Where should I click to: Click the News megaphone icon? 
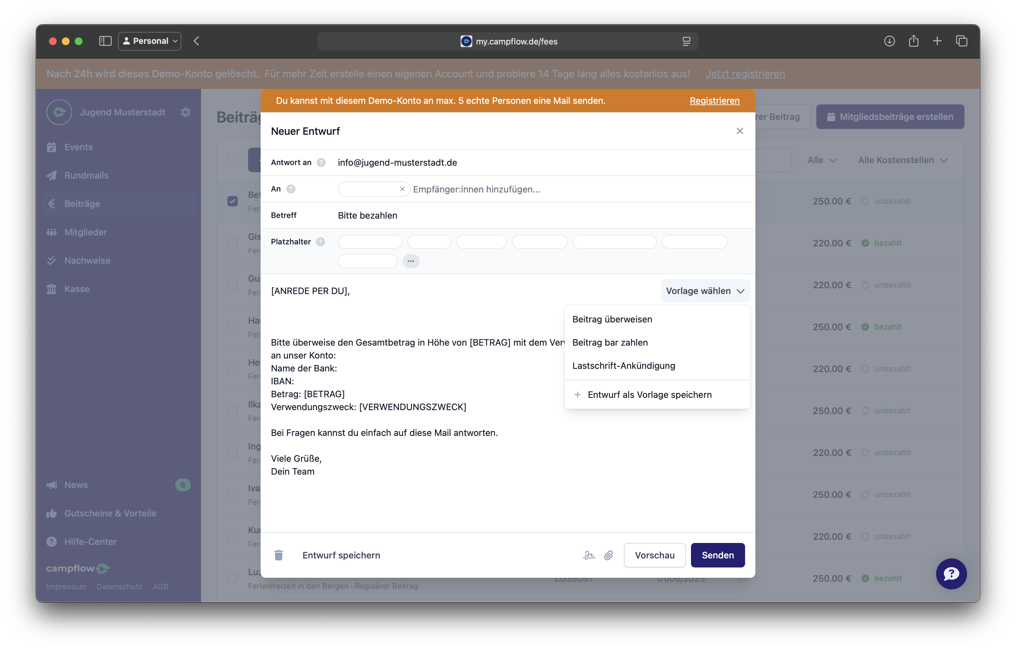click(52, 485)
